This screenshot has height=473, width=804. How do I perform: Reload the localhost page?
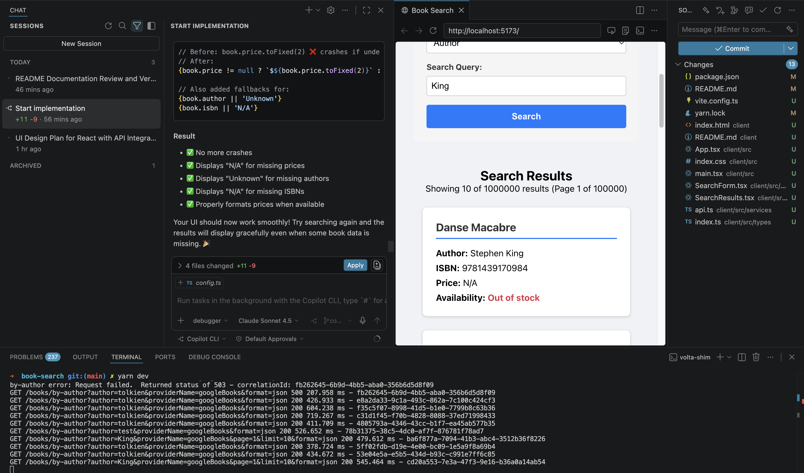(433, 31)
